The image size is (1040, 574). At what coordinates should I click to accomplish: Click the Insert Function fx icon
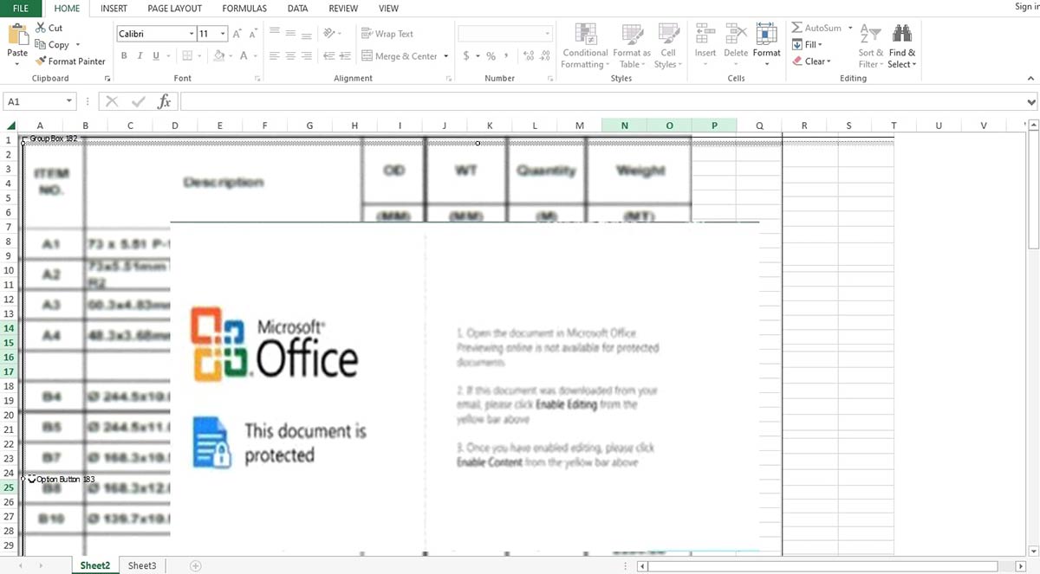tap(165, 101)
